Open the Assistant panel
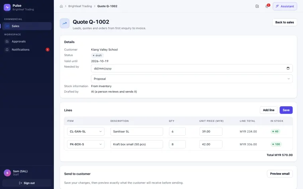 pyautogui.click(x=285, y=6)
